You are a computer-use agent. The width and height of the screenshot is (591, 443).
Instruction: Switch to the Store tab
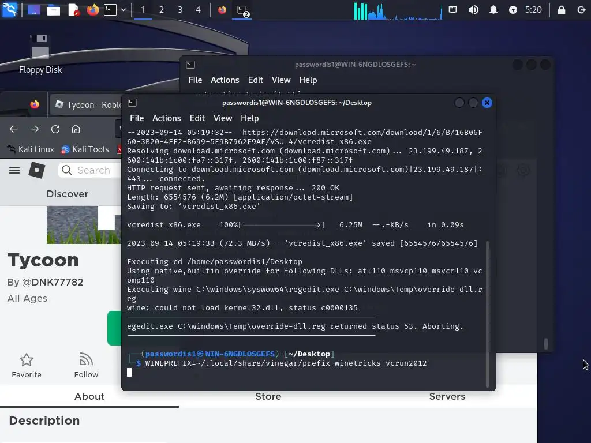(268, 397)
